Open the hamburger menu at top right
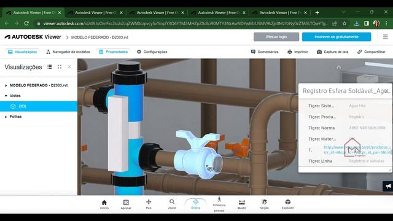Screen dimensions: 393x221 point(385,37)
